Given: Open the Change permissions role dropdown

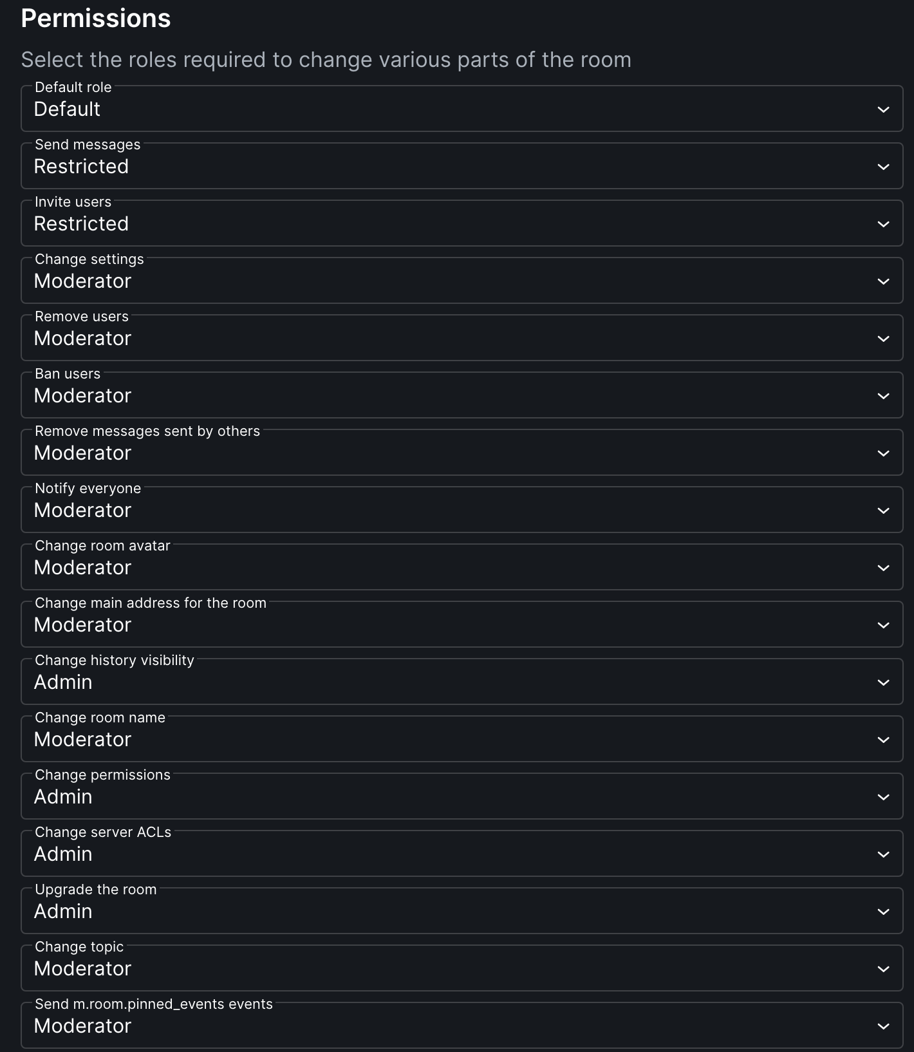Looking at the screenshot, I should (x=462, y=796).
